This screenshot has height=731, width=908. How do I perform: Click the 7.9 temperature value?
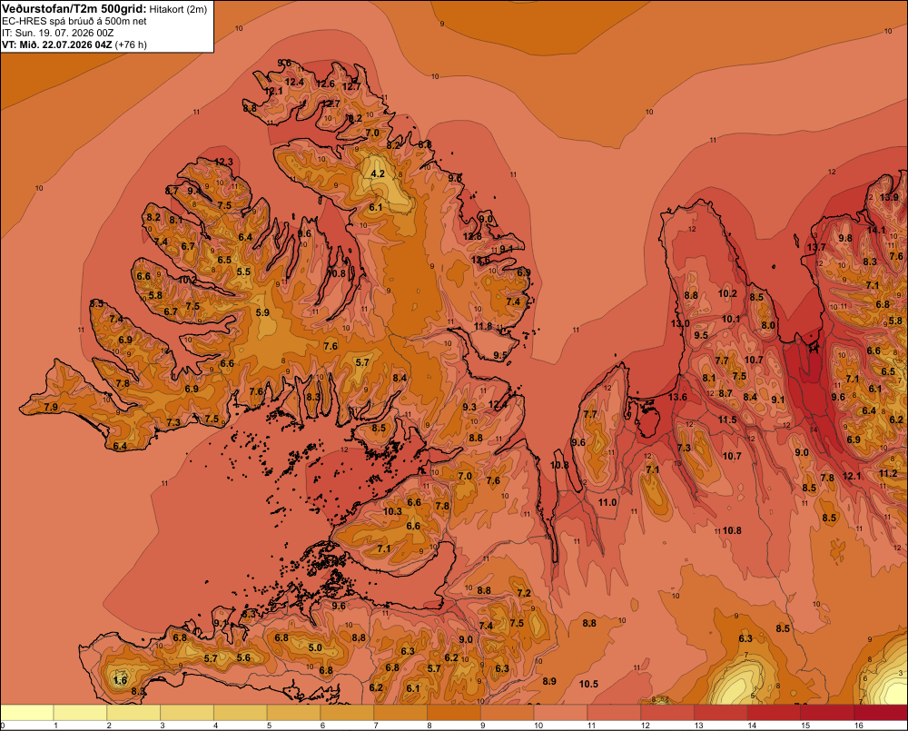click(51, 407)
